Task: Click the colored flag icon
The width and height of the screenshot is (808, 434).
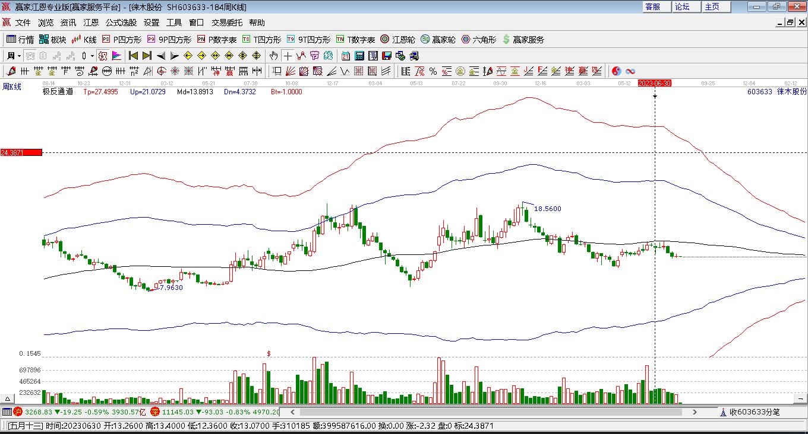Action: click(x=116, y=56)
